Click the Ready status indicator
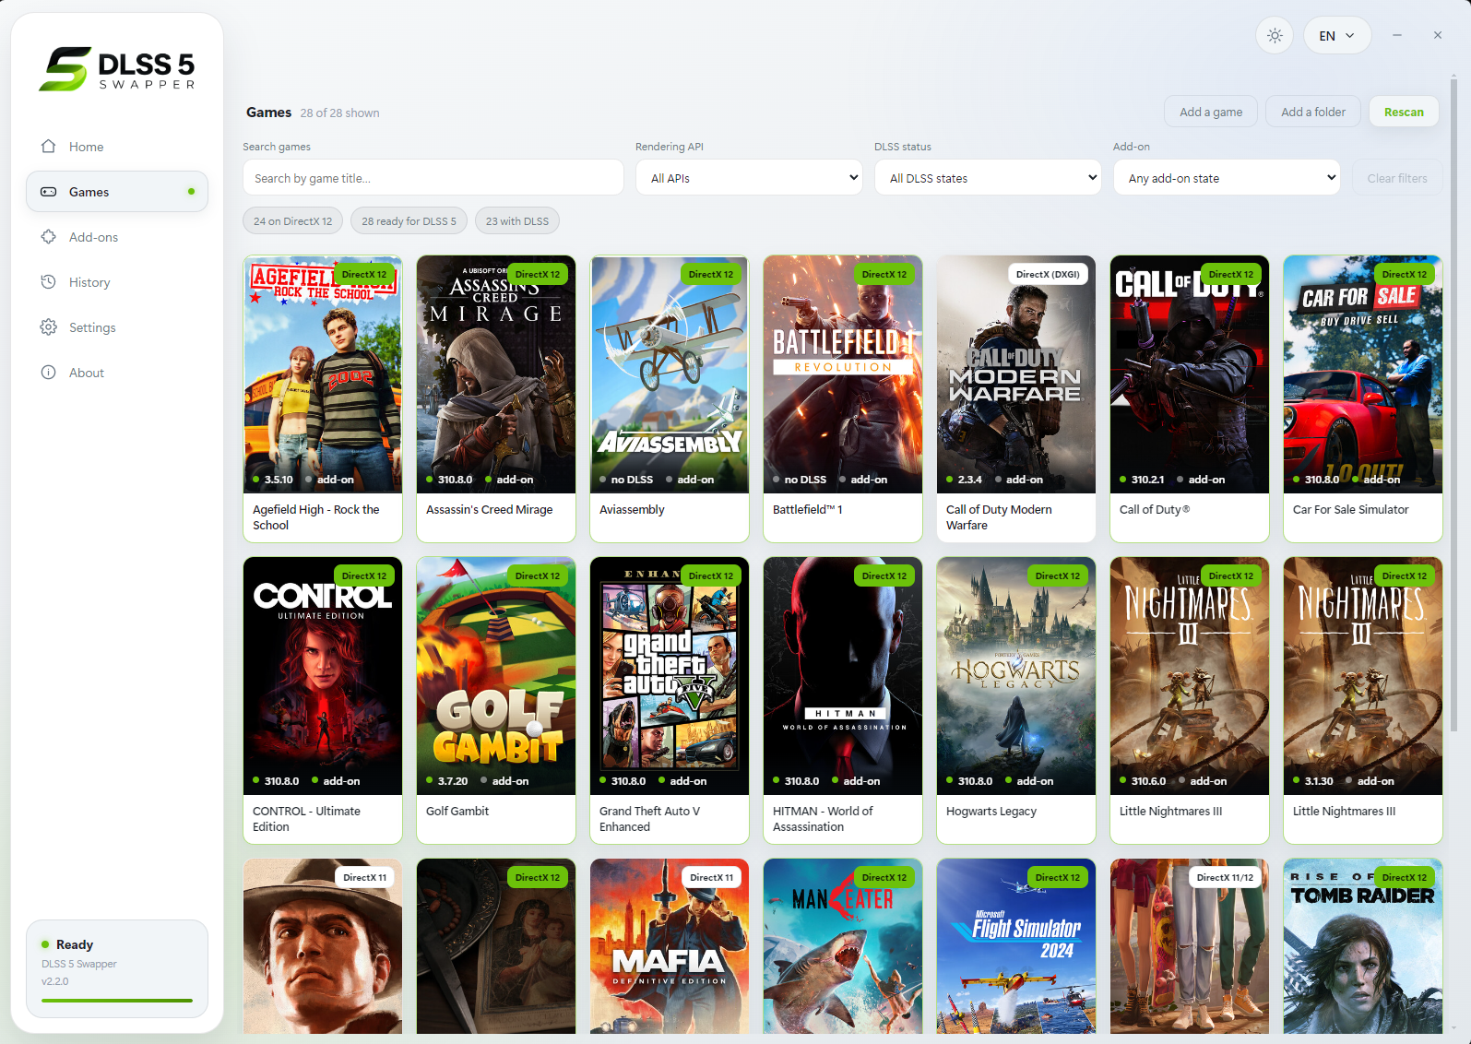This screenshot has height=1044, width=1471. point(67,944)
